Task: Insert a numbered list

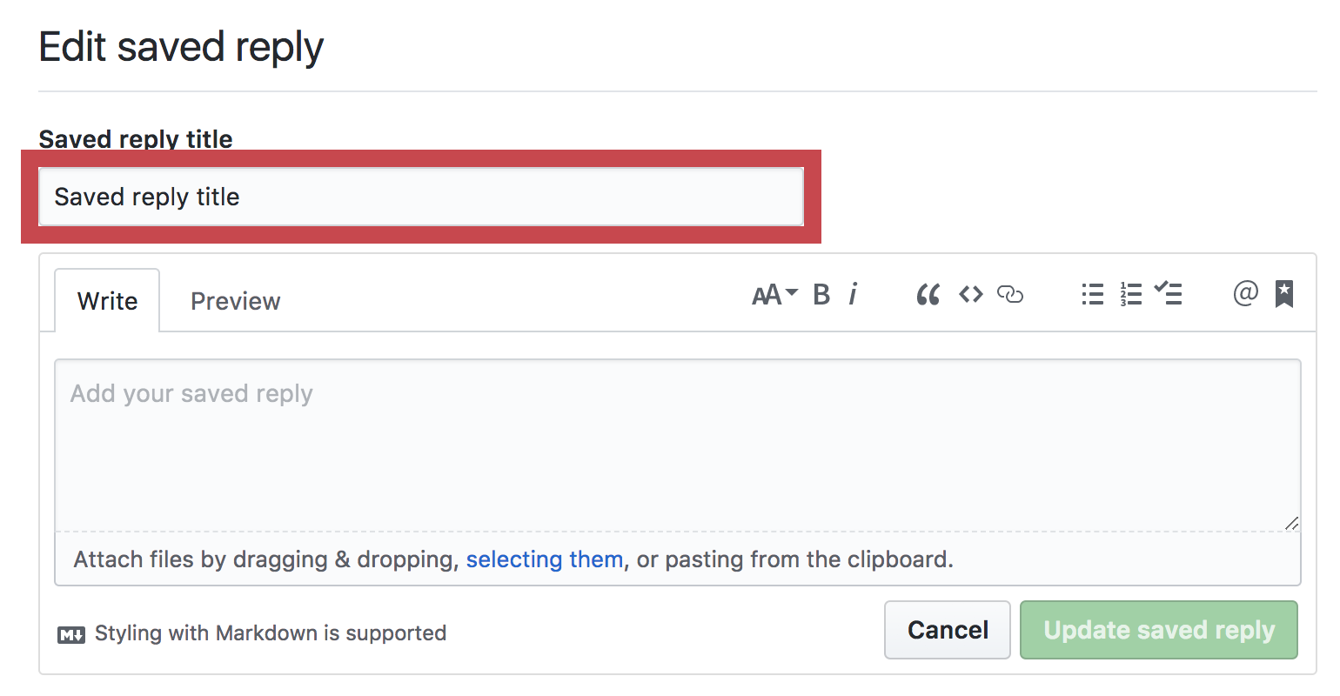Action: click(1130, 295)
